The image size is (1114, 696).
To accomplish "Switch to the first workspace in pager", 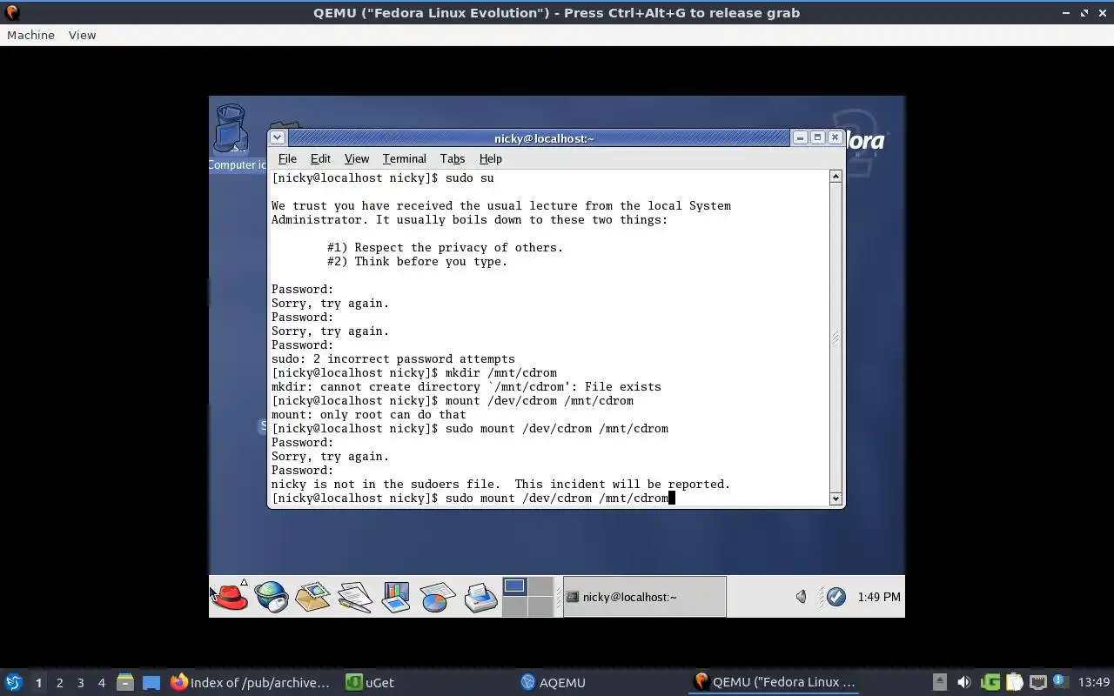I will (x=514, y=586).
